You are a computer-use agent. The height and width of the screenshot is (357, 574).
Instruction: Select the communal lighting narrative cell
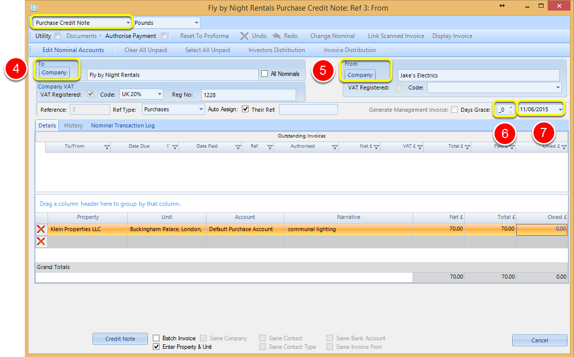pos(348,230)
